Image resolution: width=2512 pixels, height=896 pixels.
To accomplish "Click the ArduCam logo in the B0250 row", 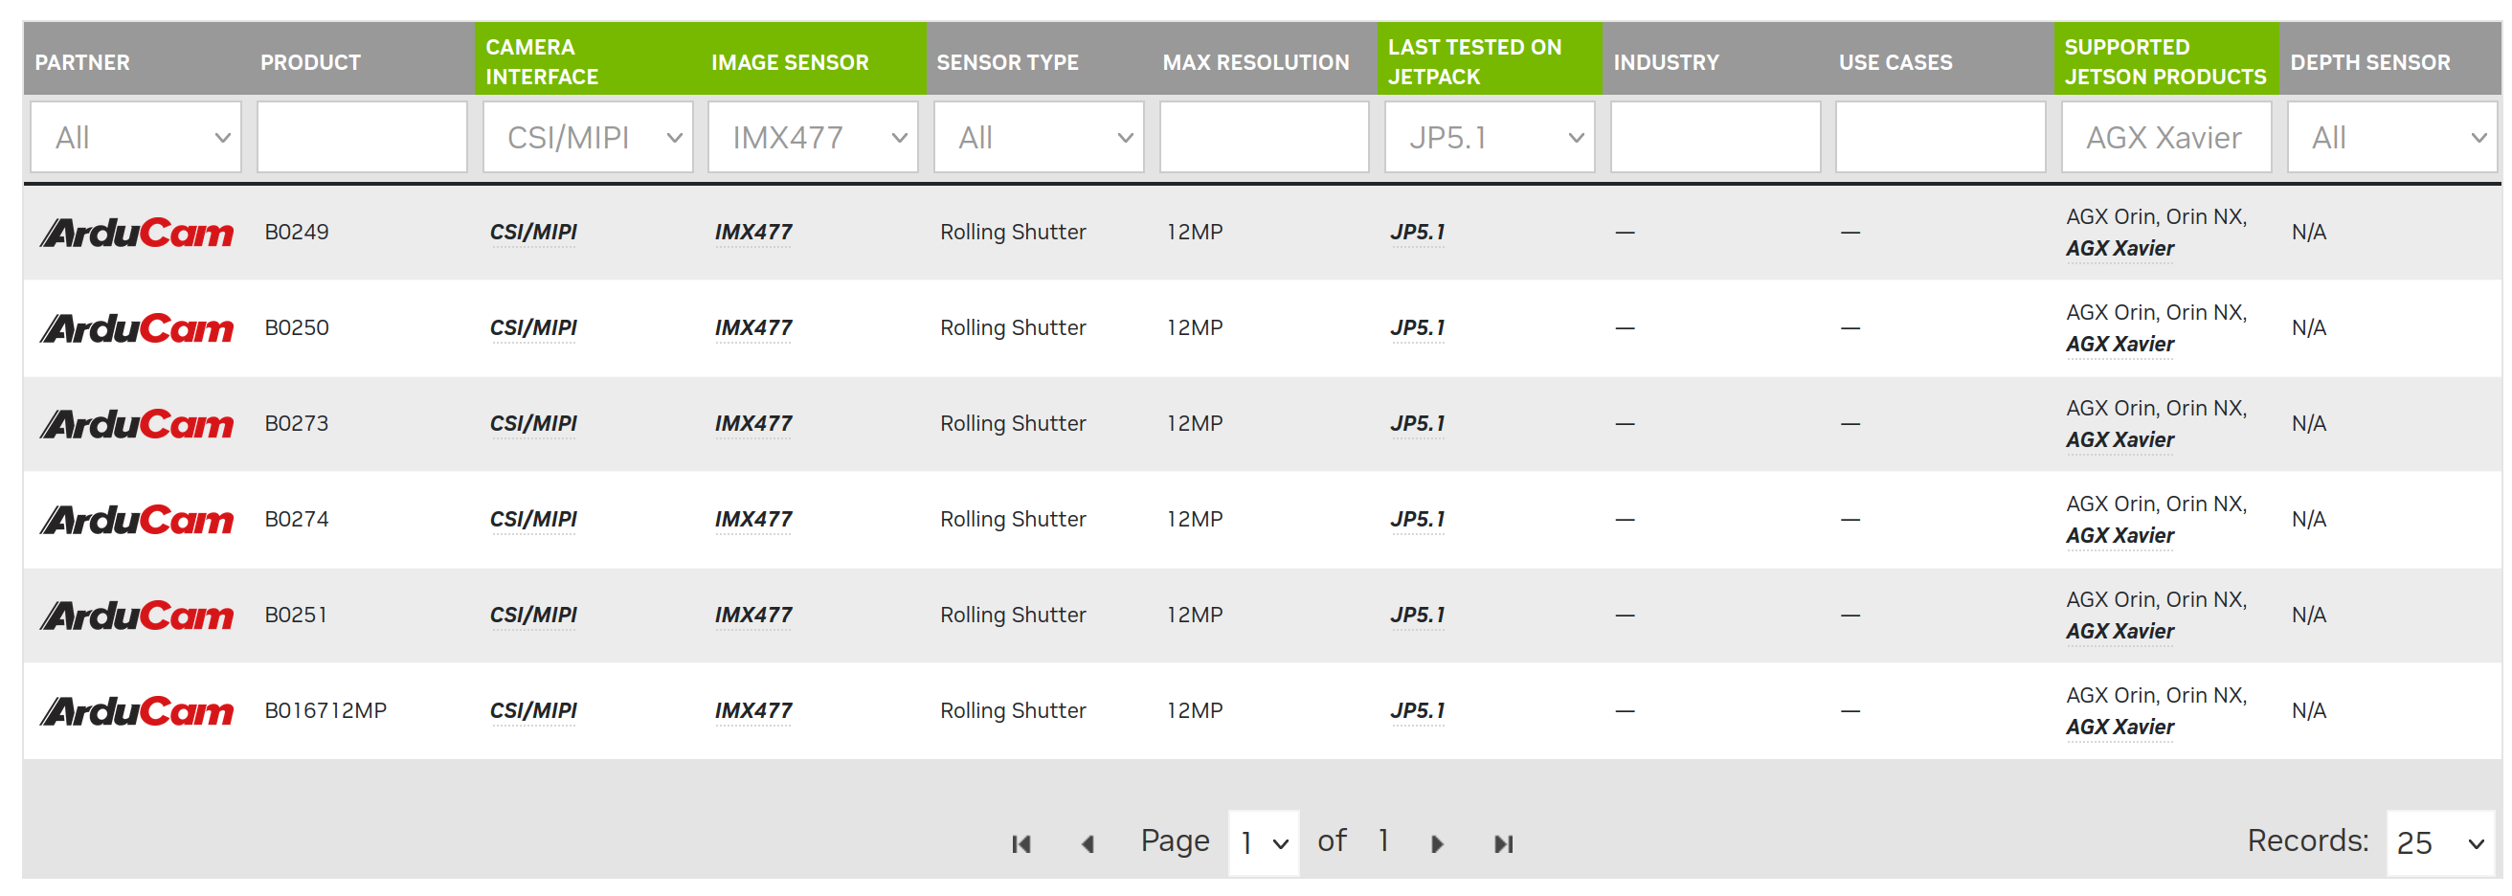I will pyautogui.click(x=137, y=328).
